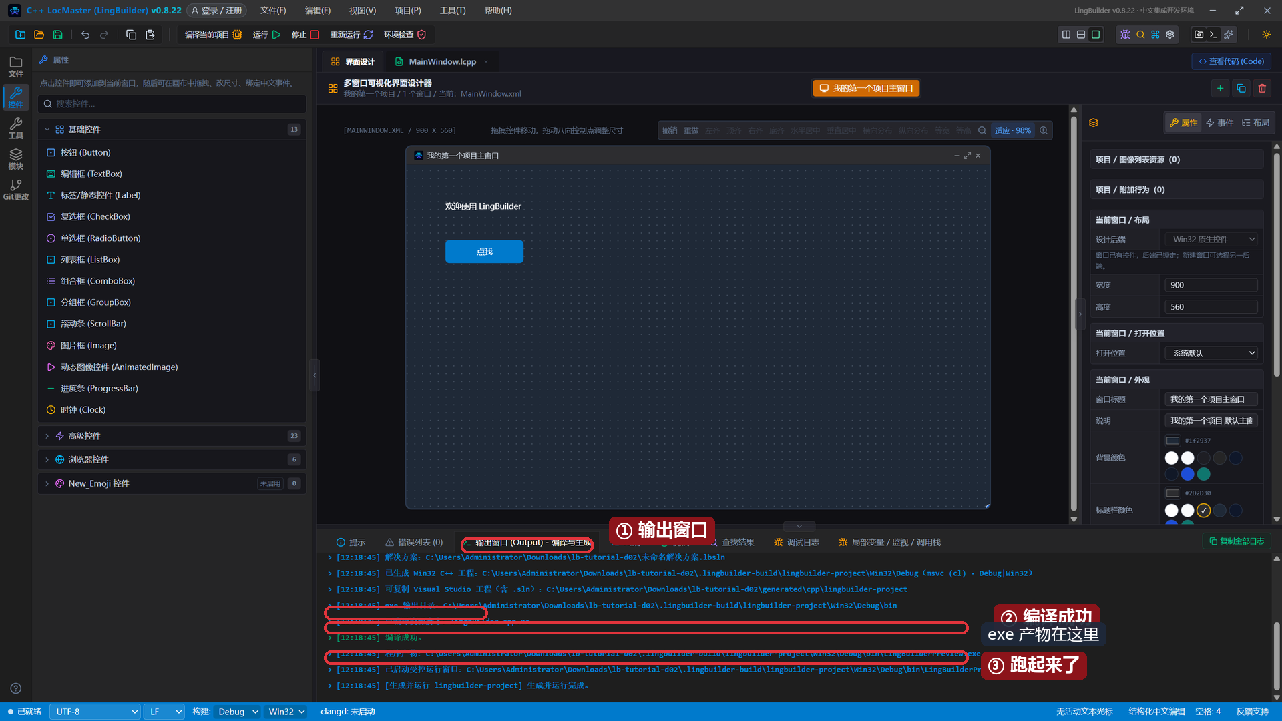The image size is (1282, 721).
Task: Click the duplicate window icon beside plus
Action: [1241, 88]
